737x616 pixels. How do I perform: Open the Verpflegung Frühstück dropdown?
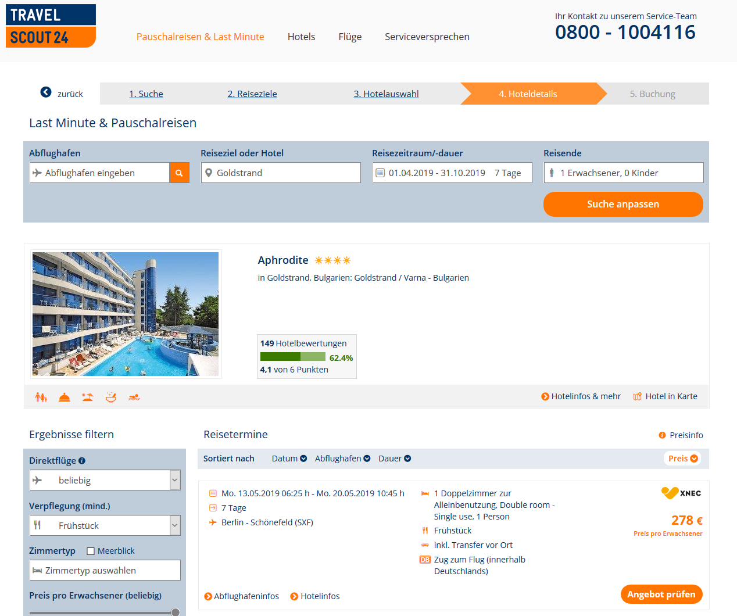105,525
